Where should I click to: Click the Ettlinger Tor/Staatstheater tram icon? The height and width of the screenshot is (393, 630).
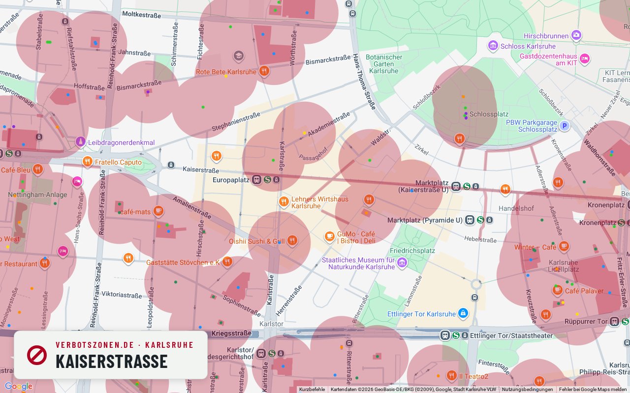pyautogui.click(x=445, y=335)
